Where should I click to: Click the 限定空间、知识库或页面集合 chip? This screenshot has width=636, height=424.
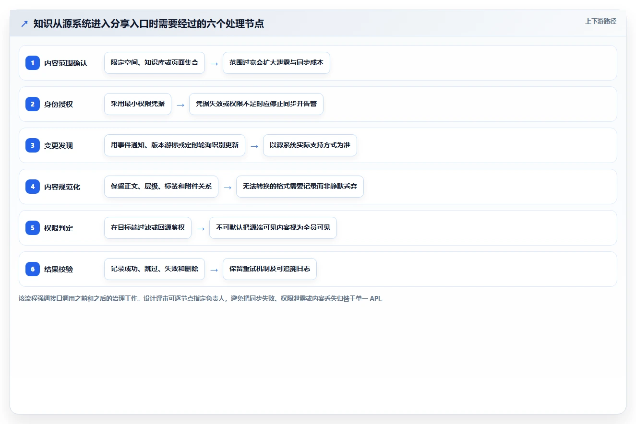click(155, 63)
